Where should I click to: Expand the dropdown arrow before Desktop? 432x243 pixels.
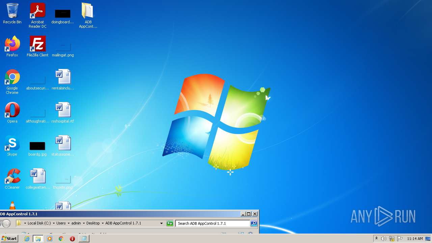point(84,223)
